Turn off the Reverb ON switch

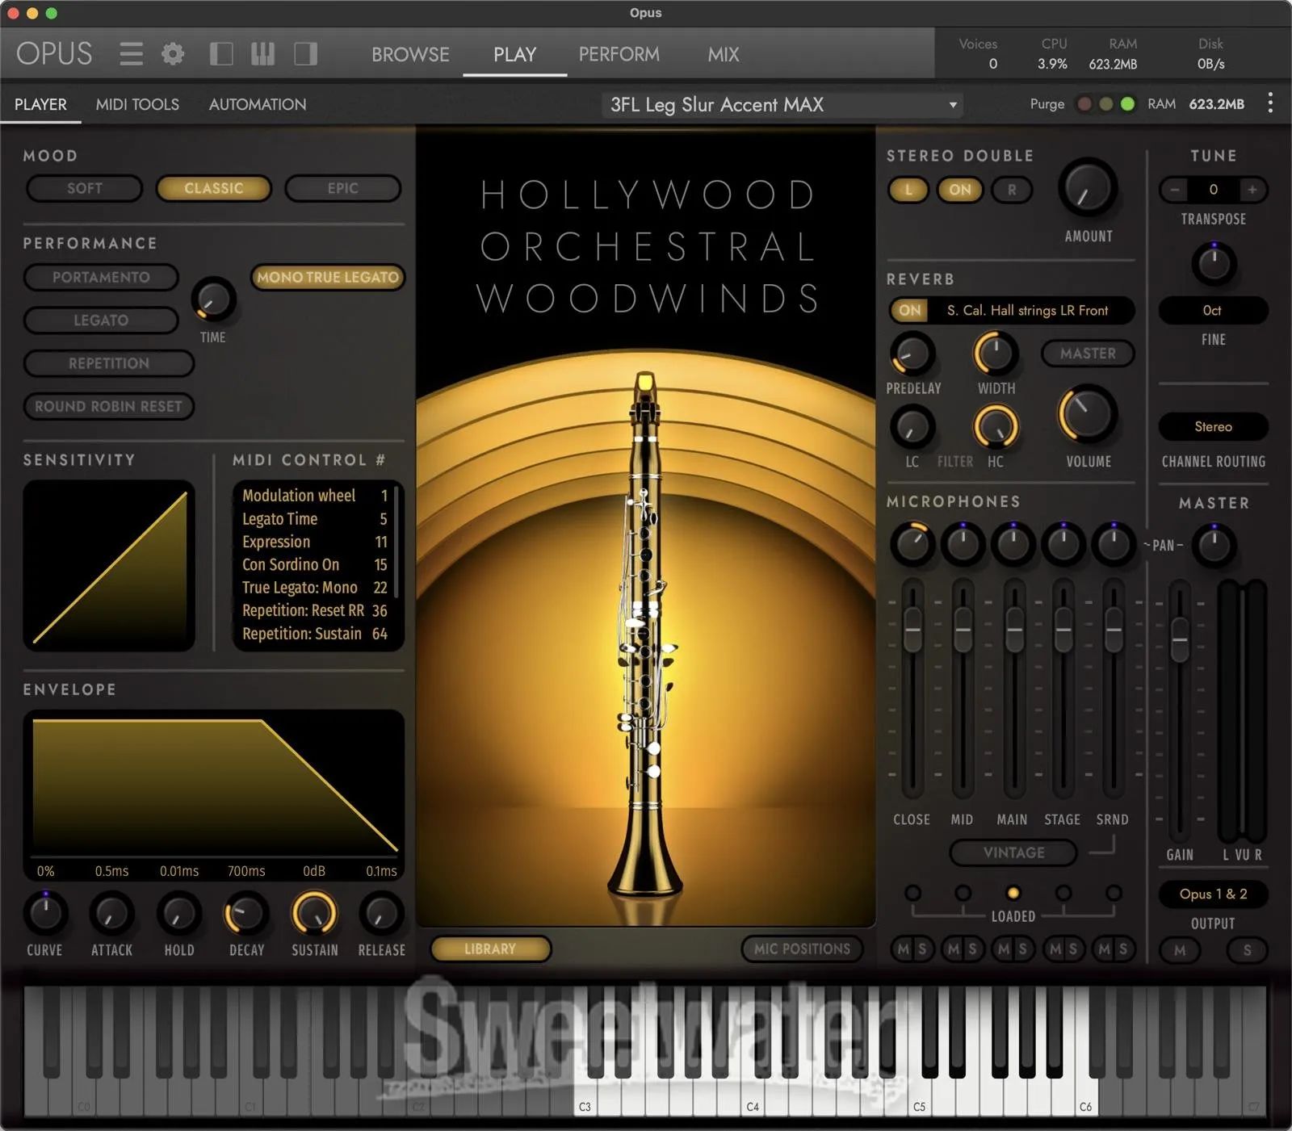point(910,310)
